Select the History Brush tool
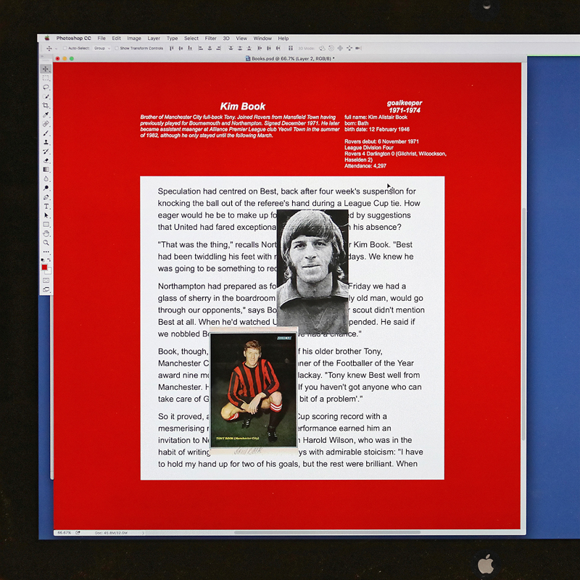Screen dimensions: 580x580 pos(46,152)
